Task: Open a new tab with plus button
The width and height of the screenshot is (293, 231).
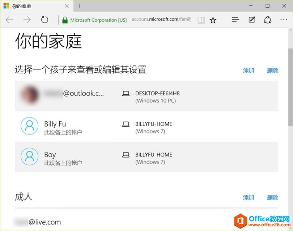Action: pos(80,6)
